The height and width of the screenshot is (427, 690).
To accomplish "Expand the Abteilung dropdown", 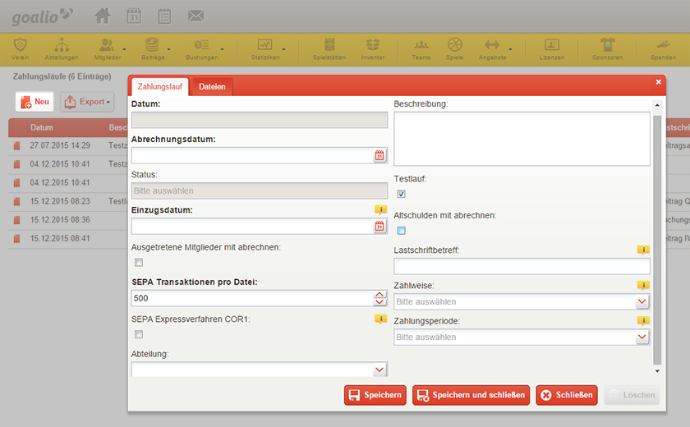I will (x=379, y=370).
